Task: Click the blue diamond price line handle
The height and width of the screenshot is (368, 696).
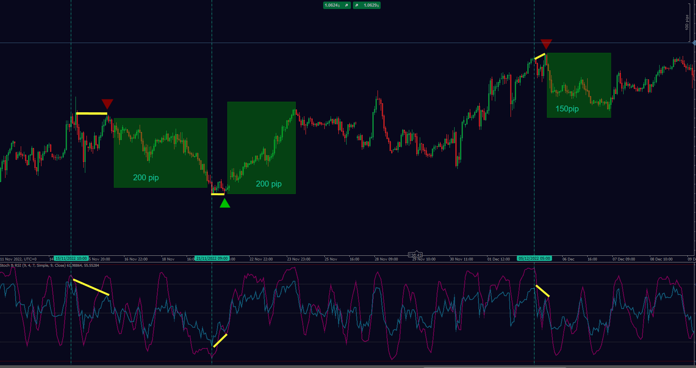Action: click(694, 43)
